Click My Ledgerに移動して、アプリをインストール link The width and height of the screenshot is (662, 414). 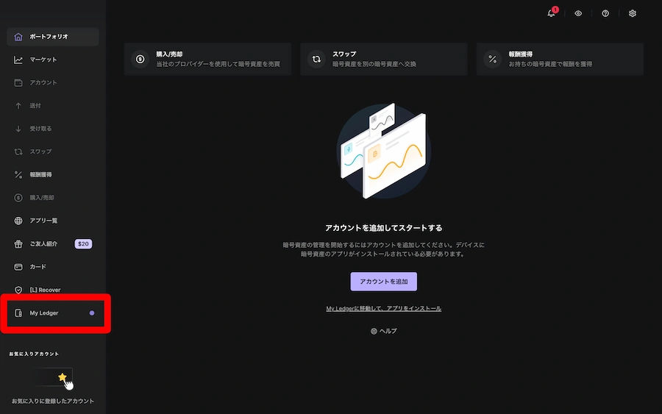point(383,308)
